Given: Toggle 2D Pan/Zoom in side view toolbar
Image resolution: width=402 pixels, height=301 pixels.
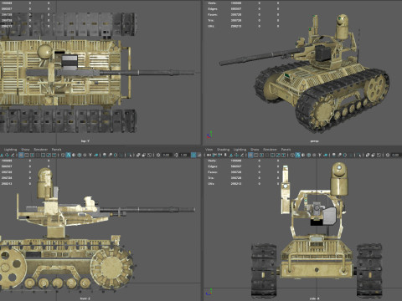Looking at the screenshot, I should click(236, 155).
